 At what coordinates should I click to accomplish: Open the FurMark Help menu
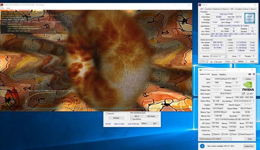[x=8, y=8]
